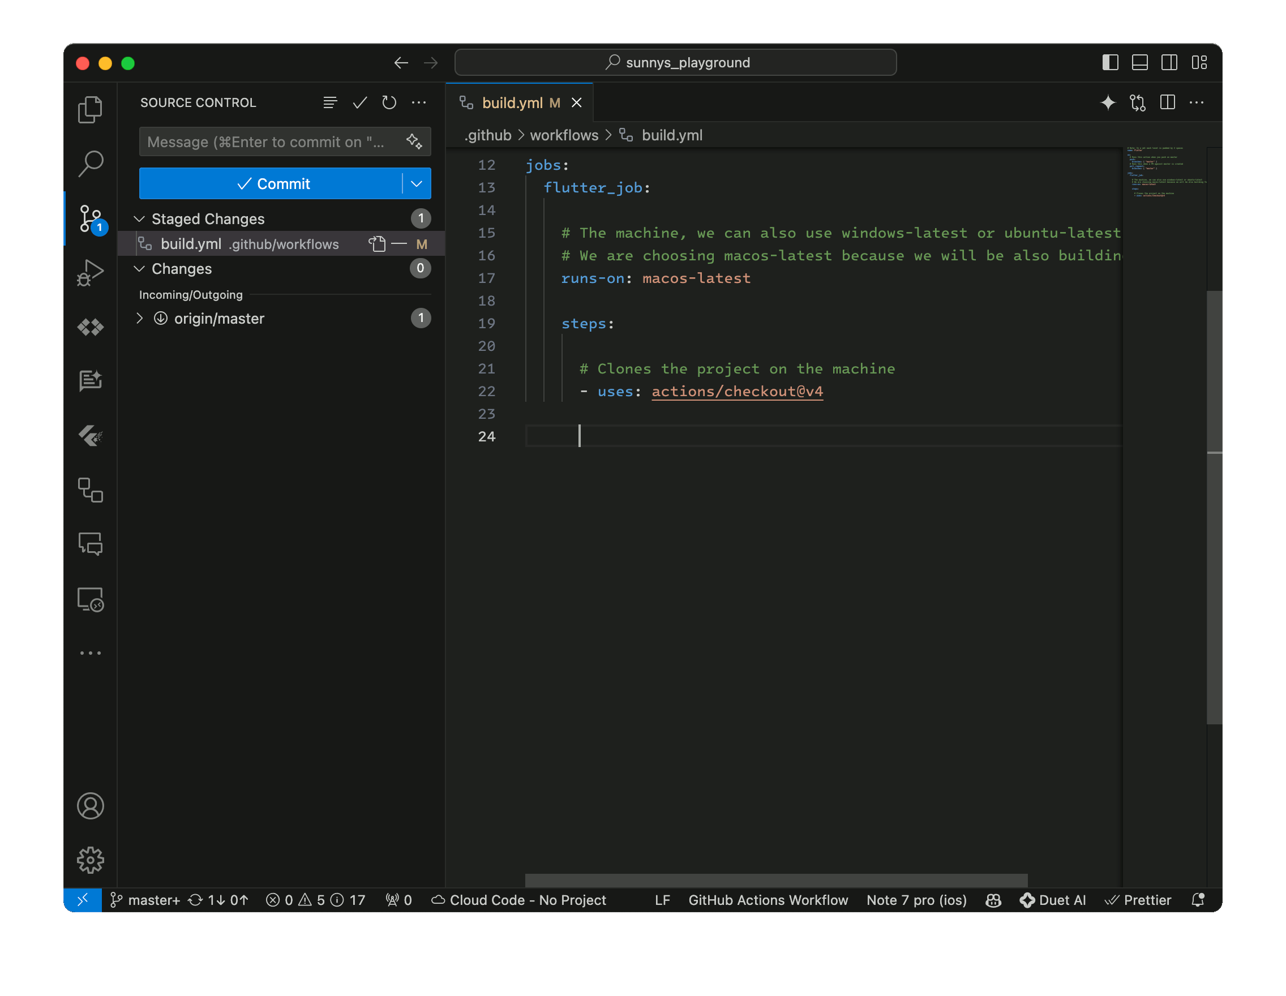
Task: Collapse the Staged Changes section
Action: coord(140,219)
